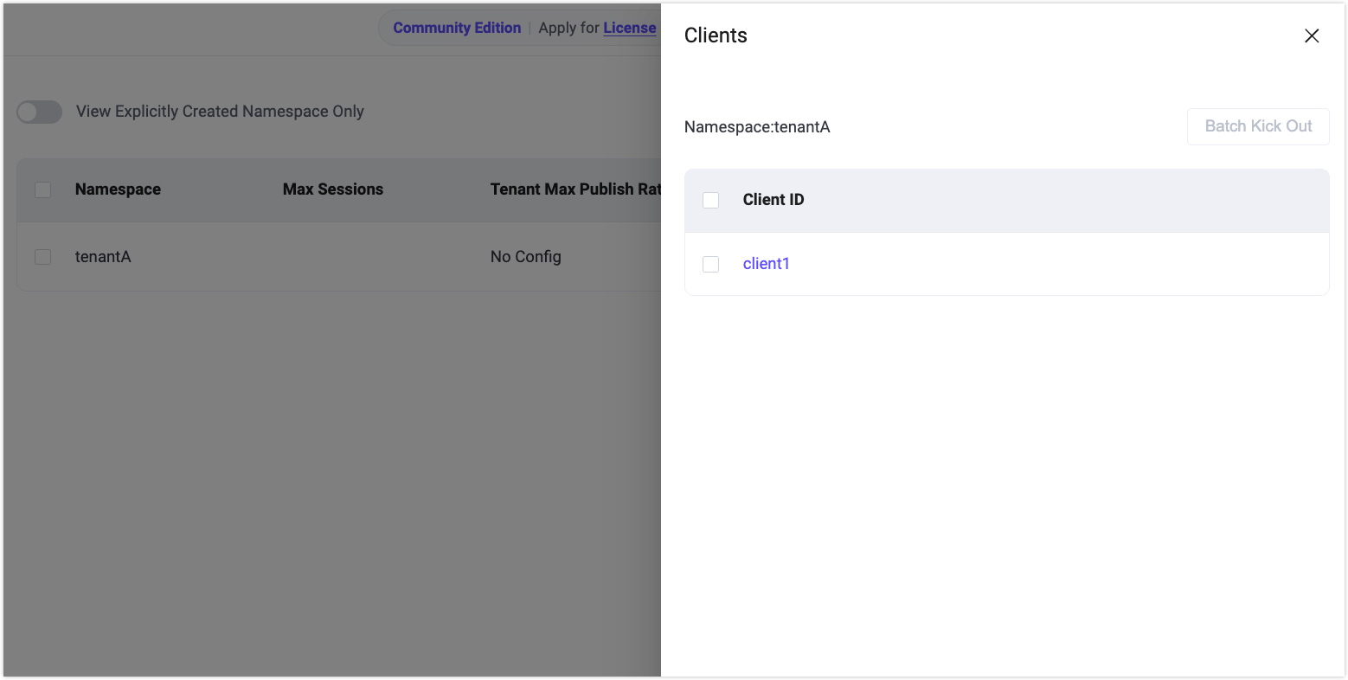Check the client1 row checkbox
The image size is (1348, 680).
point(710,264)
